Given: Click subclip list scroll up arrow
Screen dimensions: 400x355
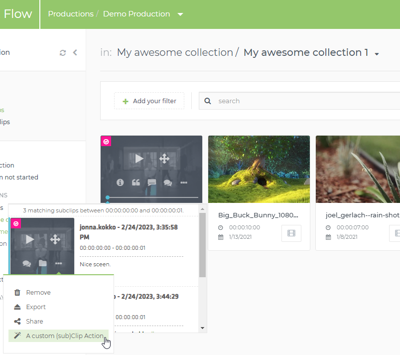Looking at the screenshot, I should tap(203, 209).
